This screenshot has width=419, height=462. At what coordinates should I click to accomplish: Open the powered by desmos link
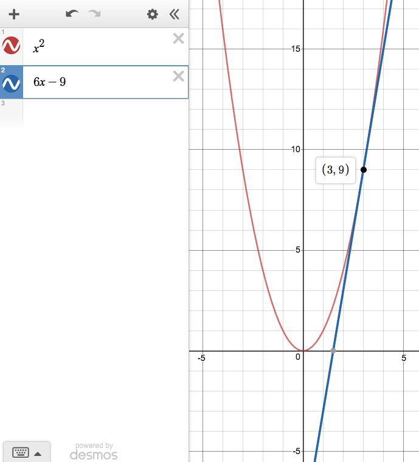coord(94,451)
